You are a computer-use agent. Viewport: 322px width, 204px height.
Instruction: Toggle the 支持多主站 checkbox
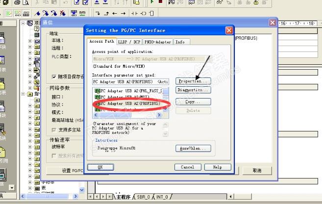[54, 130]
